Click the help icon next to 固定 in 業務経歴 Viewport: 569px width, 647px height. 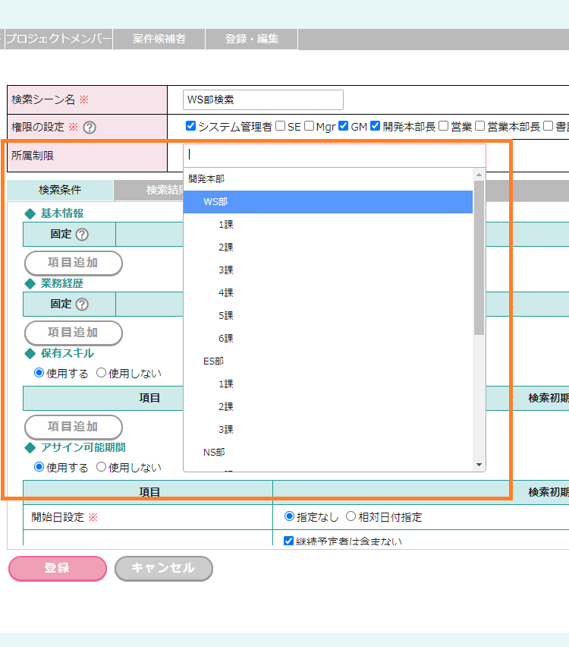click(x=82, y=305)
